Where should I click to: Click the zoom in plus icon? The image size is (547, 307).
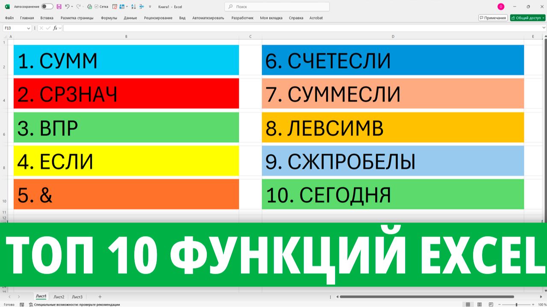click(x=533, y=304)
